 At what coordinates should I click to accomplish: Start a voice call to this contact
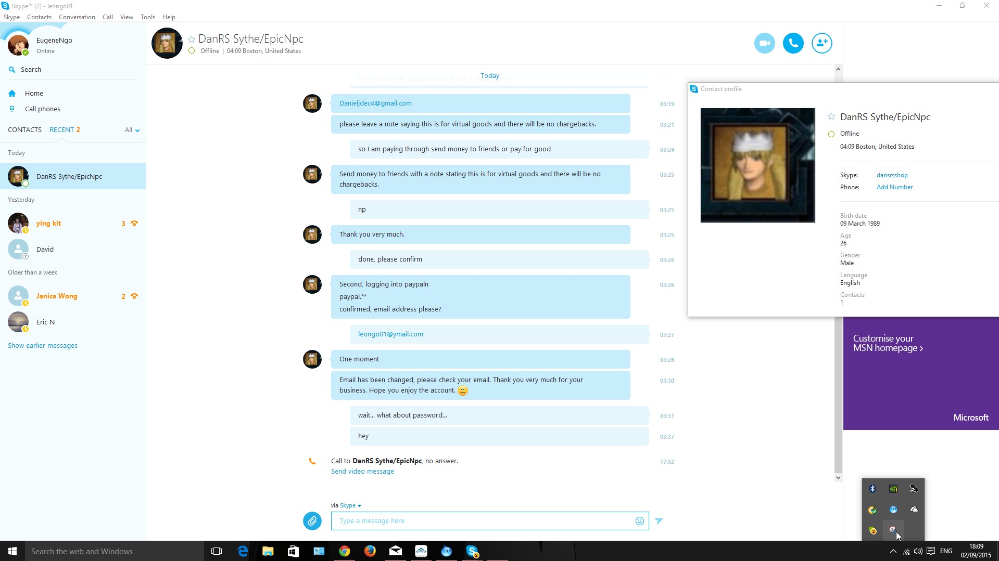(793, 43)
